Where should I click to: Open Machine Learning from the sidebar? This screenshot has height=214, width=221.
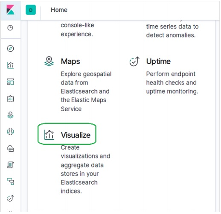[10, 132]
